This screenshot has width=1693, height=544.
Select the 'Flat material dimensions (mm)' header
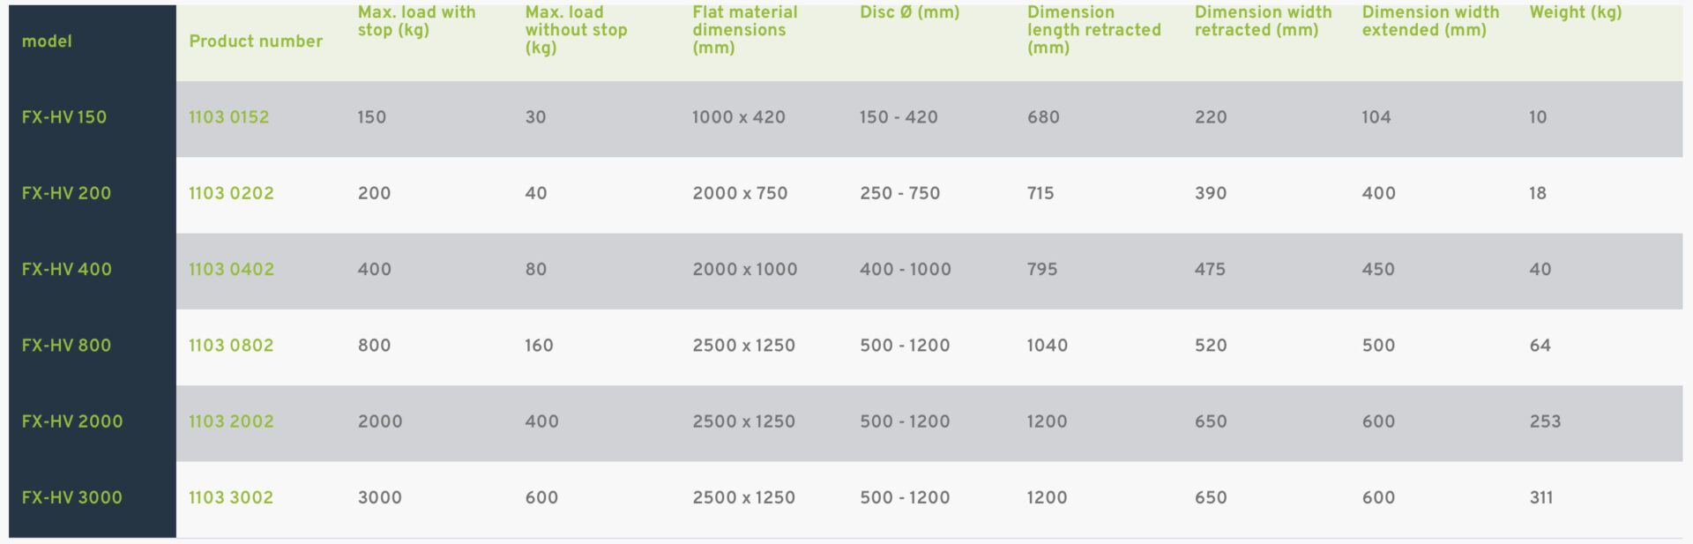tap(744, 30)
